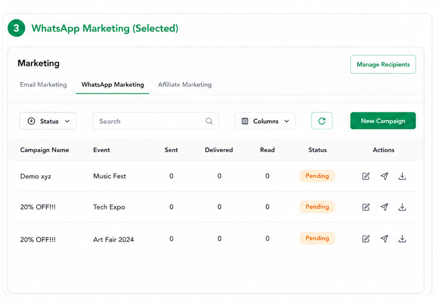The height and width of the screenshot is (301, 443).
Task: Click the Delivered count for Tech Expo
Action: point(219,206)
